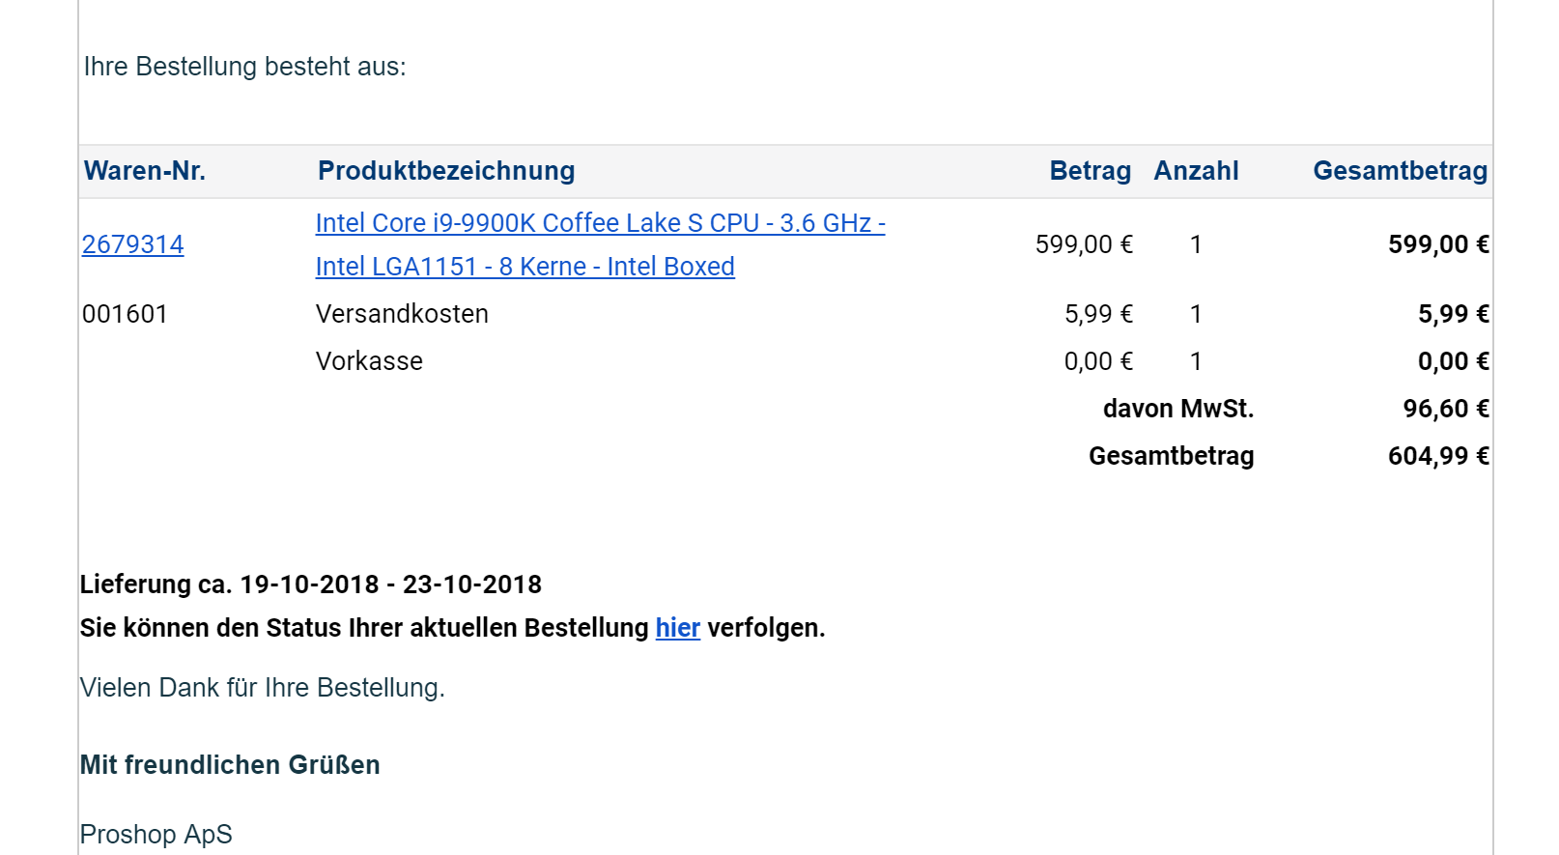Click the 604,99 € total amount
The height and width of the screenshot is (855, 1559).
[x=1438, y=456]
